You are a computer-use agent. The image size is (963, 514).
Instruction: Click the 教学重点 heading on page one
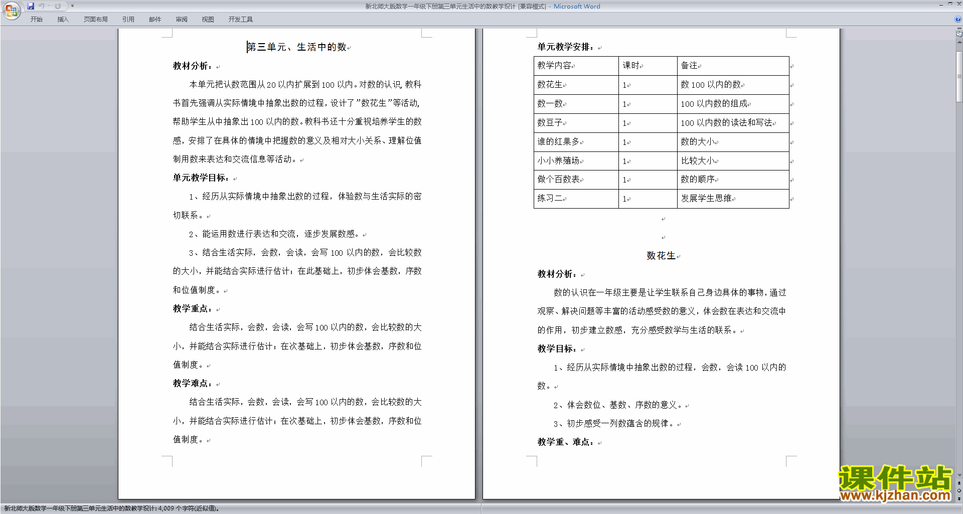[x=193, y=309]
